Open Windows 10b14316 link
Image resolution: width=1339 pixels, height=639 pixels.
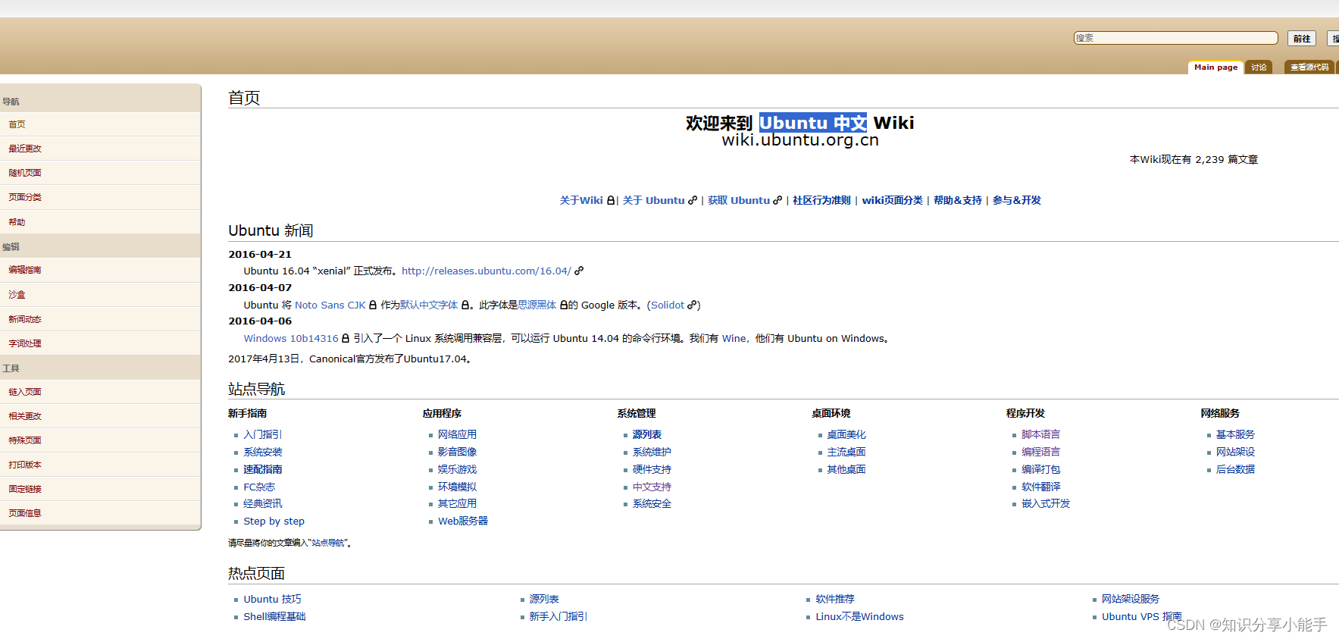coord(291,338)
